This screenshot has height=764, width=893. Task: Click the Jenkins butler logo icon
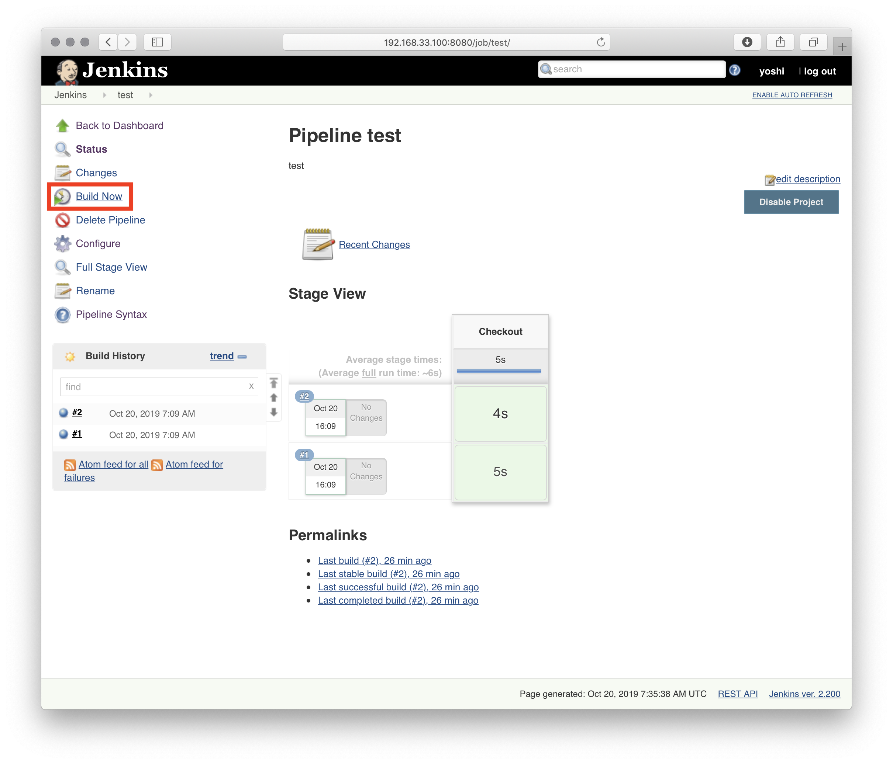coord(67,71)
